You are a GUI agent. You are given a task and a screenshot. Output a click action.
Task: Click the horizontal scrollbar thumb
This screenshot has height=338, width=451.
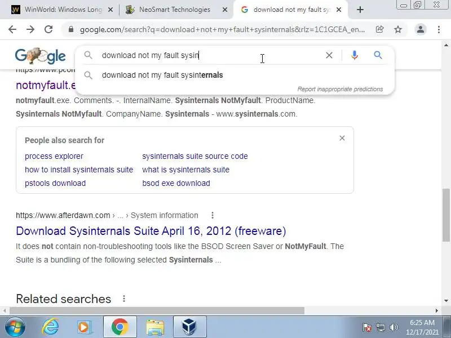(x=157, y=311)
